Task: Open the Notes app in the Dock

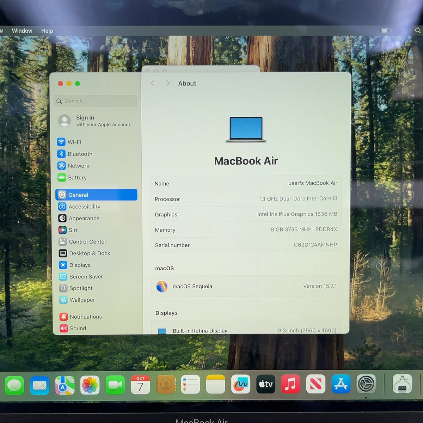Action: pyautogui.click(x=215, y=384)
